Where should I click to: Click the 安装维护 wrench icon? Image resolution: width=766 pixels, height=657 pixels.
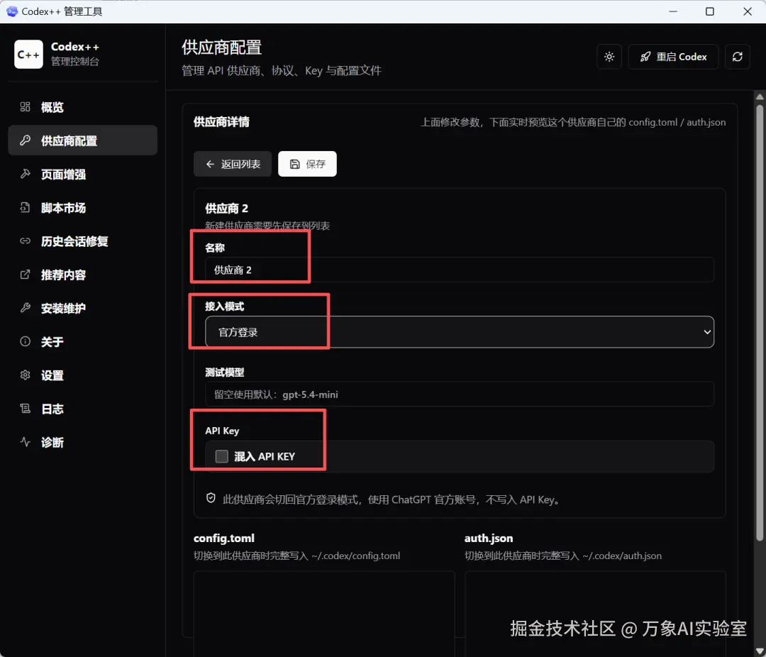click(x=25, y=308)
